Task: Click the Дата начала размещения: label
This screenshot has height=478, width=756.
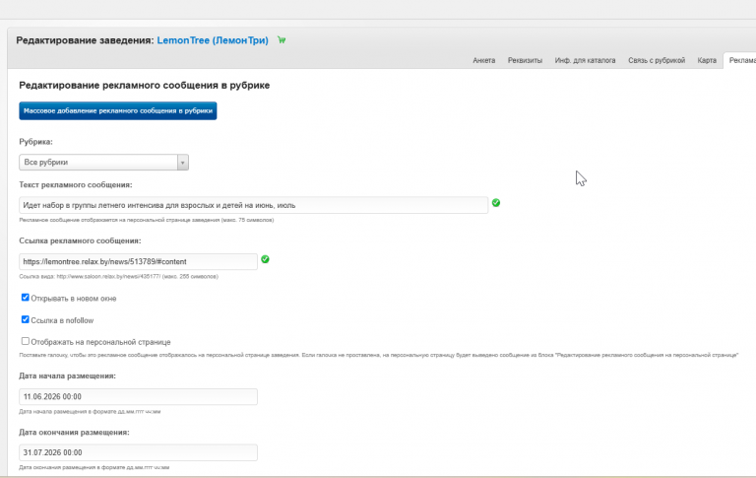Action: tap(68, 376)
